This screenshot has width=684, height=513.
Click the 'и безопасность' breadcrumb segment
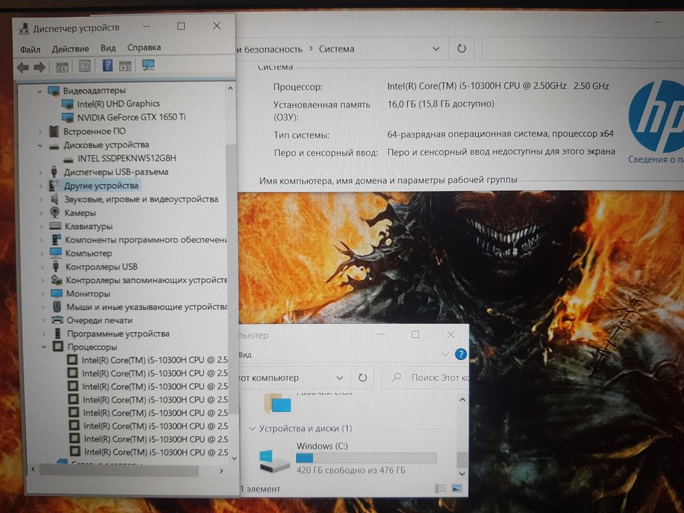(269, 49)
